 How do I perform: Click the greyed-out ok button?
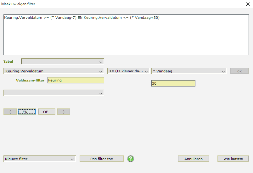239,71
